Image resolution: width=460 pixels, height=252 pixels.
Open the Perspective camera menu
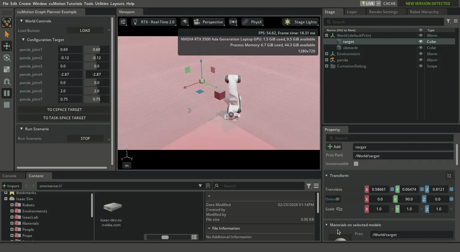[x=209, y=22]
